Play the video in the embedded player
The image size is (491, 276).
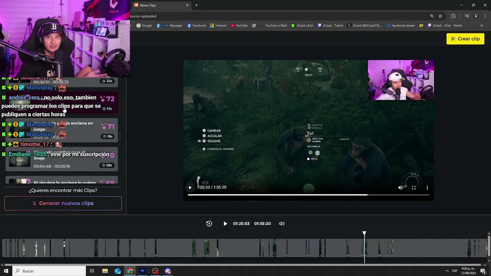point(190,187)
